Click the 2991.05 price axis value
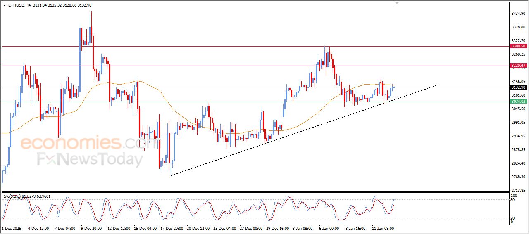The height and width of the screenshot is (234, 529). click(518, 122)
